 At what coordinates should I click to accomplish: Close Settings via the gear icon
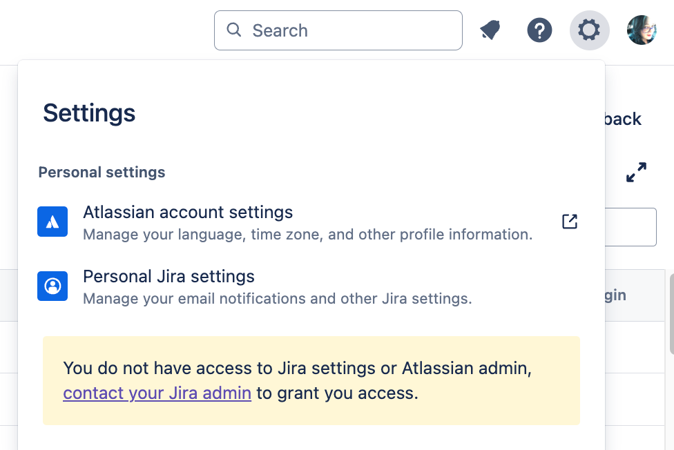[x=589, y=30]
